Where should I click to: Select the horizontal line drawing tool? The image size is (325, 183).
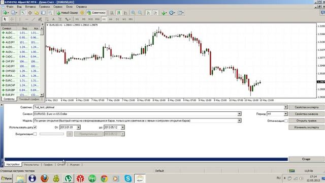coord(26,19)
